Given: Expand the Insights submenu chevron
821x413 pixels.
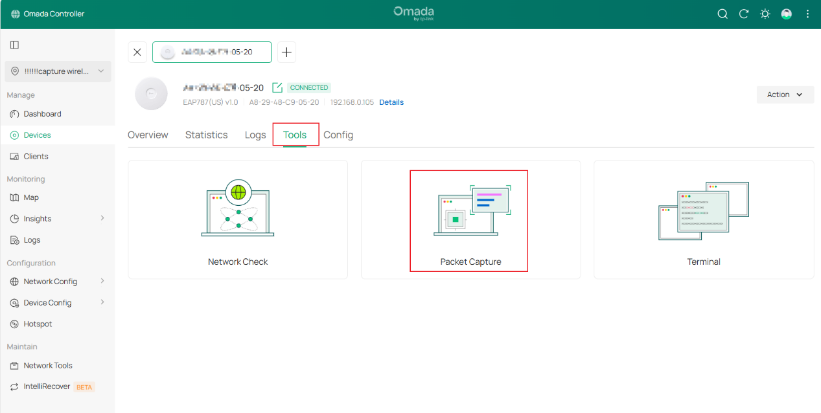Looking at the screenshot, I should tap(102, 218).
